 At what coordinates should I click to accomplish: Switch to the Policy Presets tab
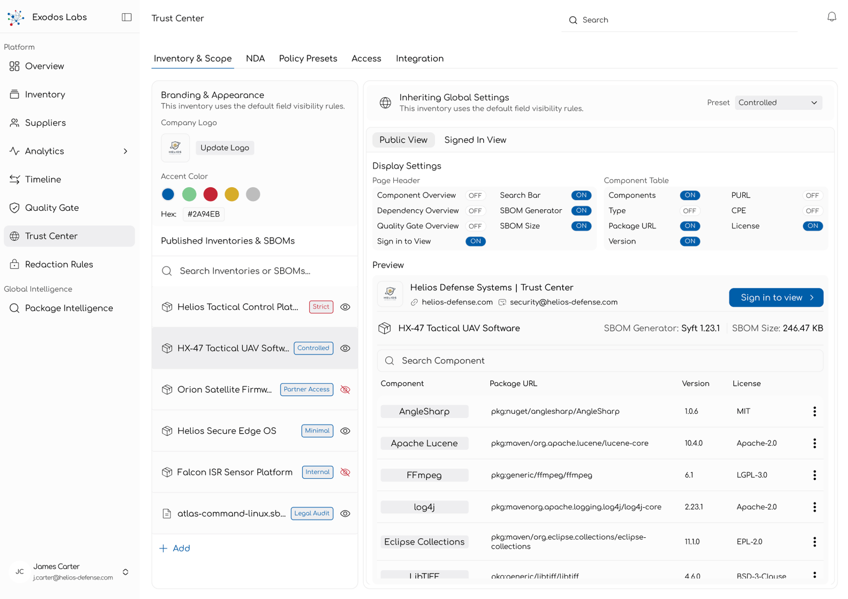pos(308,59)
